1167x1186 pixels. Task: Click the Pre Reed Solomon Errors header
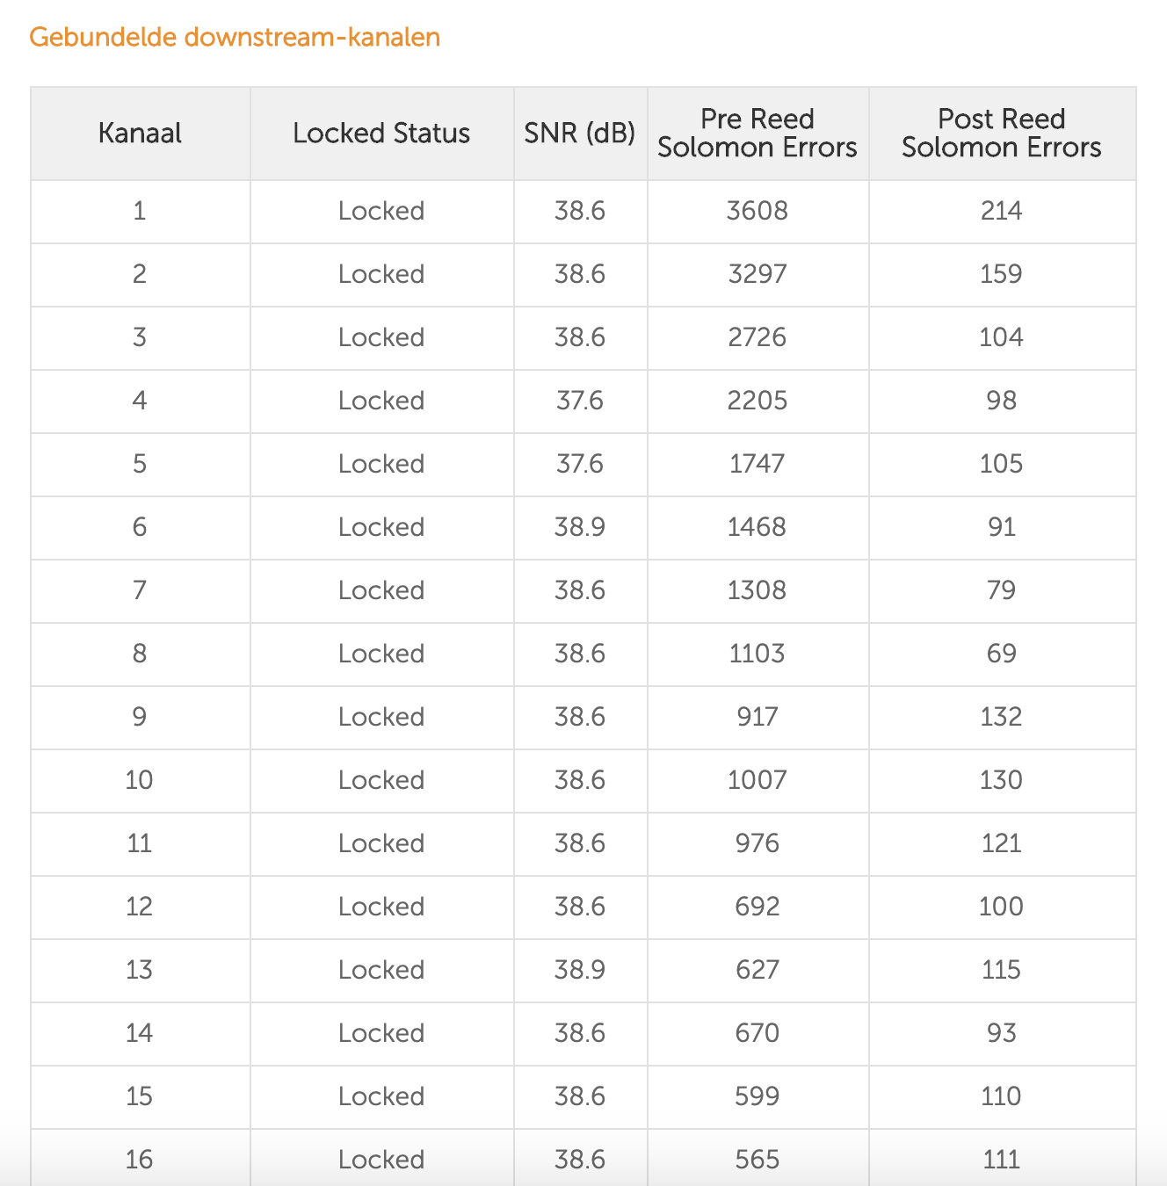757,134
